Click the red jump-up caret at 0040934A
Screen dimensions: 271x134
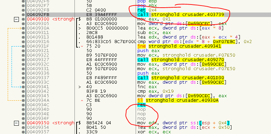tap(82, 100)
